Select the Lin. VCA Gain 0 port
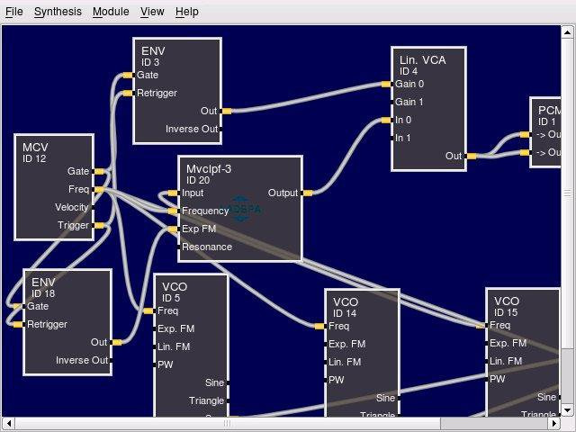 click(x=386, y=84)
